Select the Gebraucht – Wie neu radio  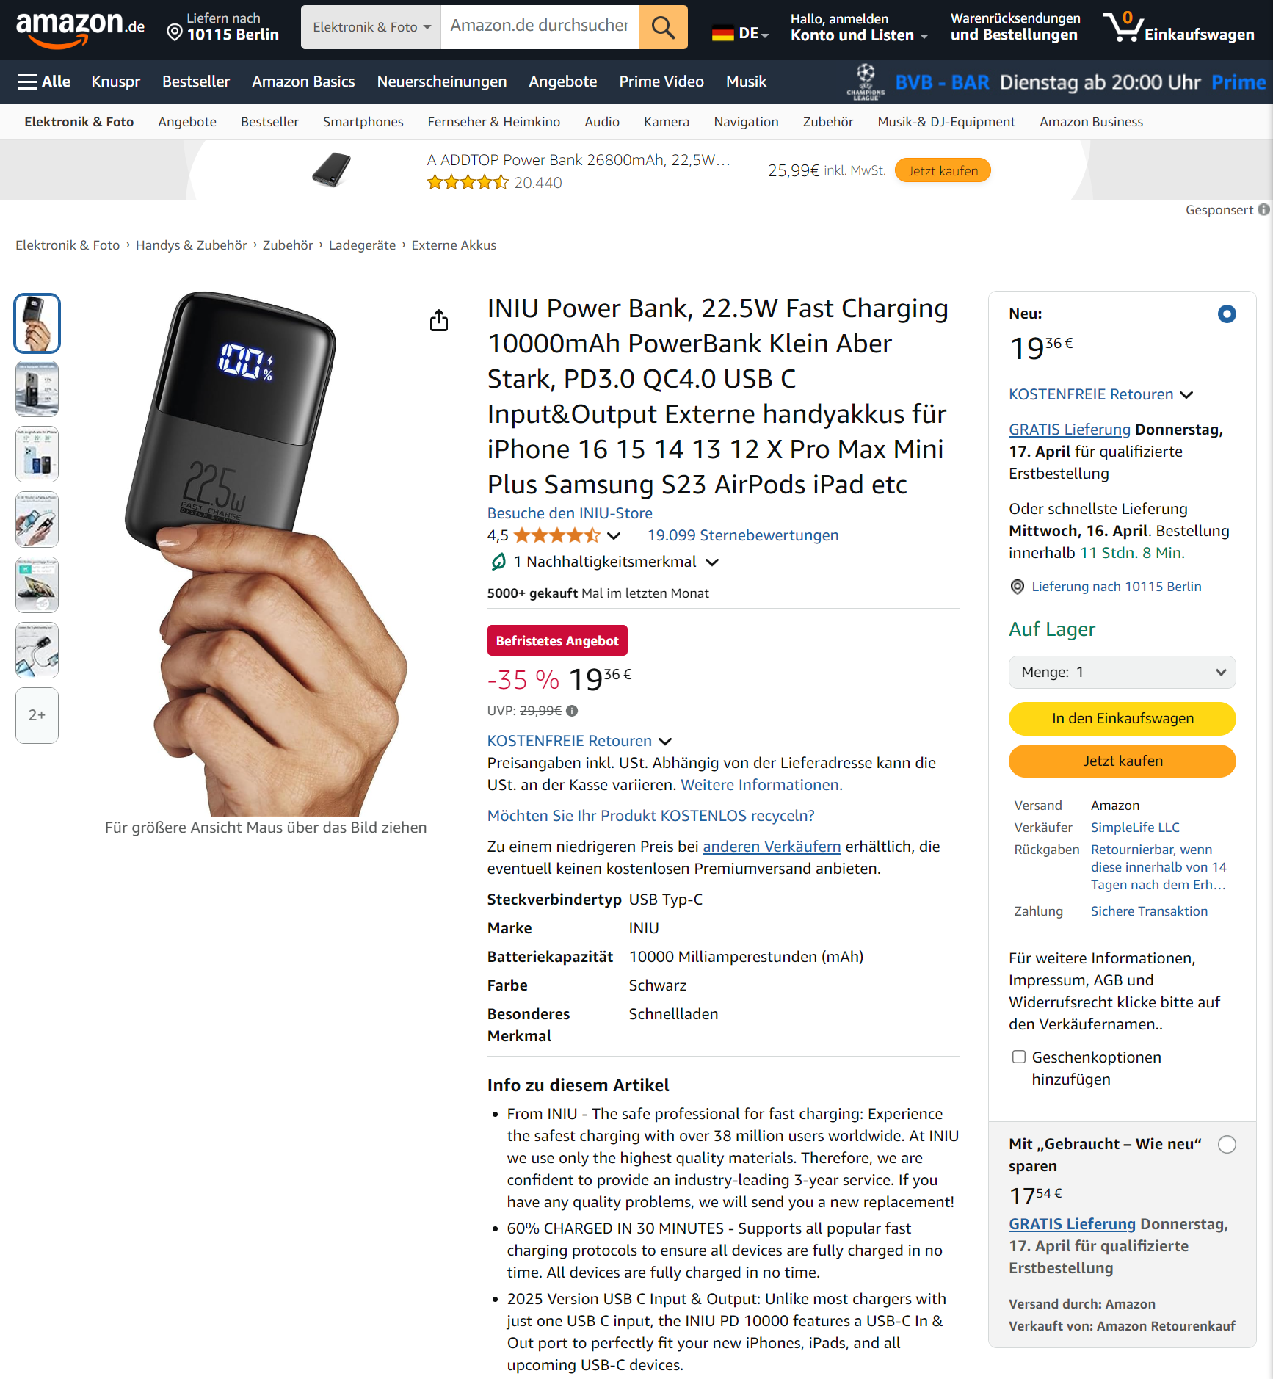[1227, 1144]
